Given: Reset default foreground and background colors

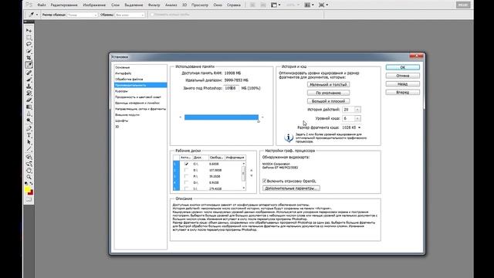Looking at the screenshot, I should click(x=26, y=183).
